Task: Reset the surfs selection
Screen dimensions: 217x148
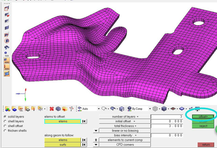Action: pyautogui.click(x=84, y=145)
